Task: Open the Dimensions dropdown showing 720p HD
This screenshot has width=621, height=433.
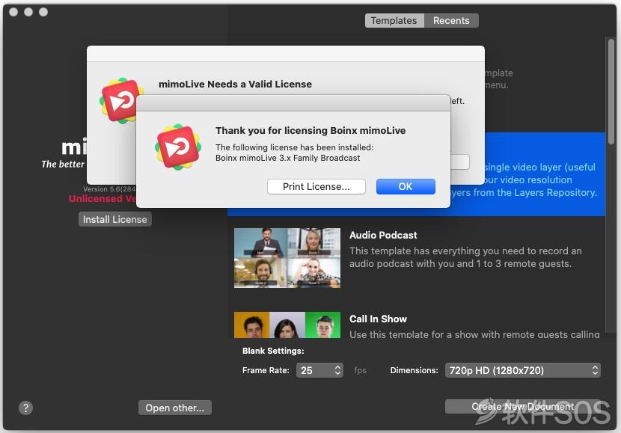Action: (x=523, y=370)
